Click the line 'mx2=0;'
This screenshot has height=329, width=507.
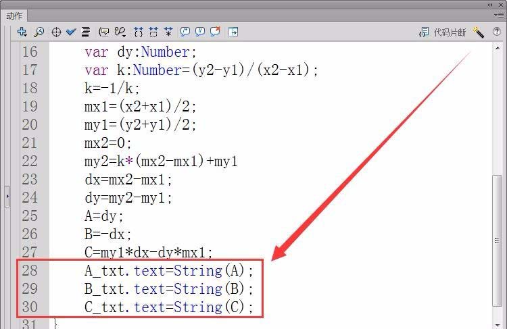[107, 143]
